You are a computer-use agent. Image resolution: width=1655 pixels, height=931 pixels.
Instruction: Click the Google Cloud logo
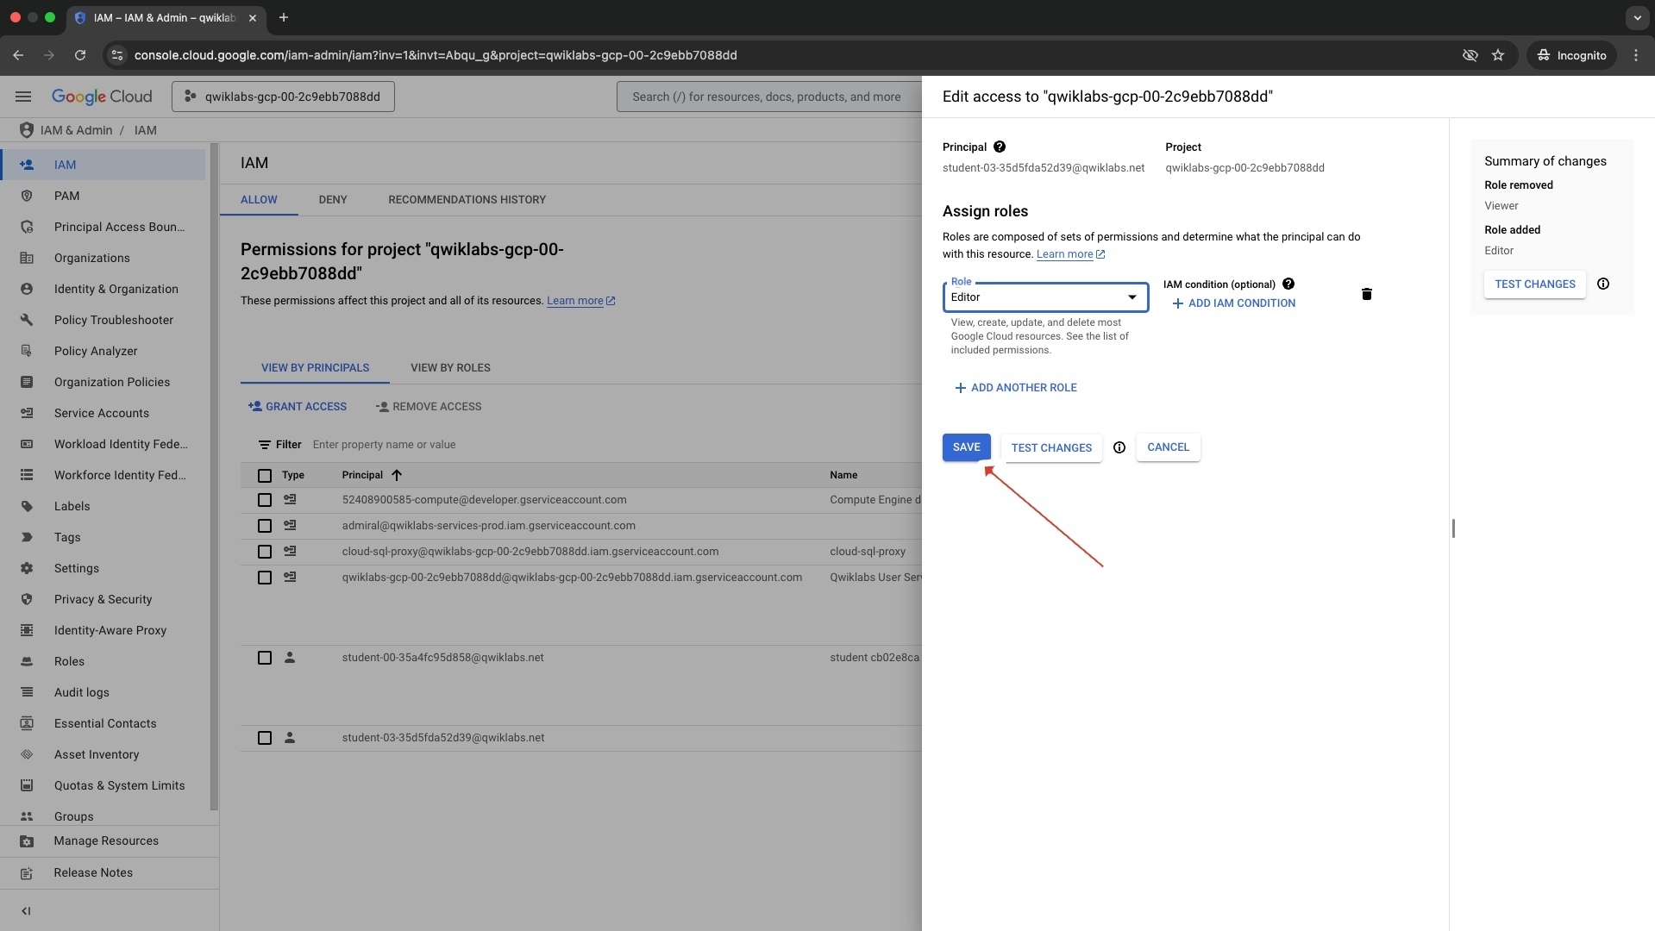click(102, 97)
